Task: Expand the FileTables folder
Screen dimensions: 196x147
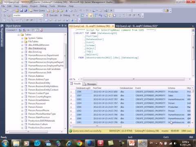Action: pyautogui.click(x=22, y=42)
